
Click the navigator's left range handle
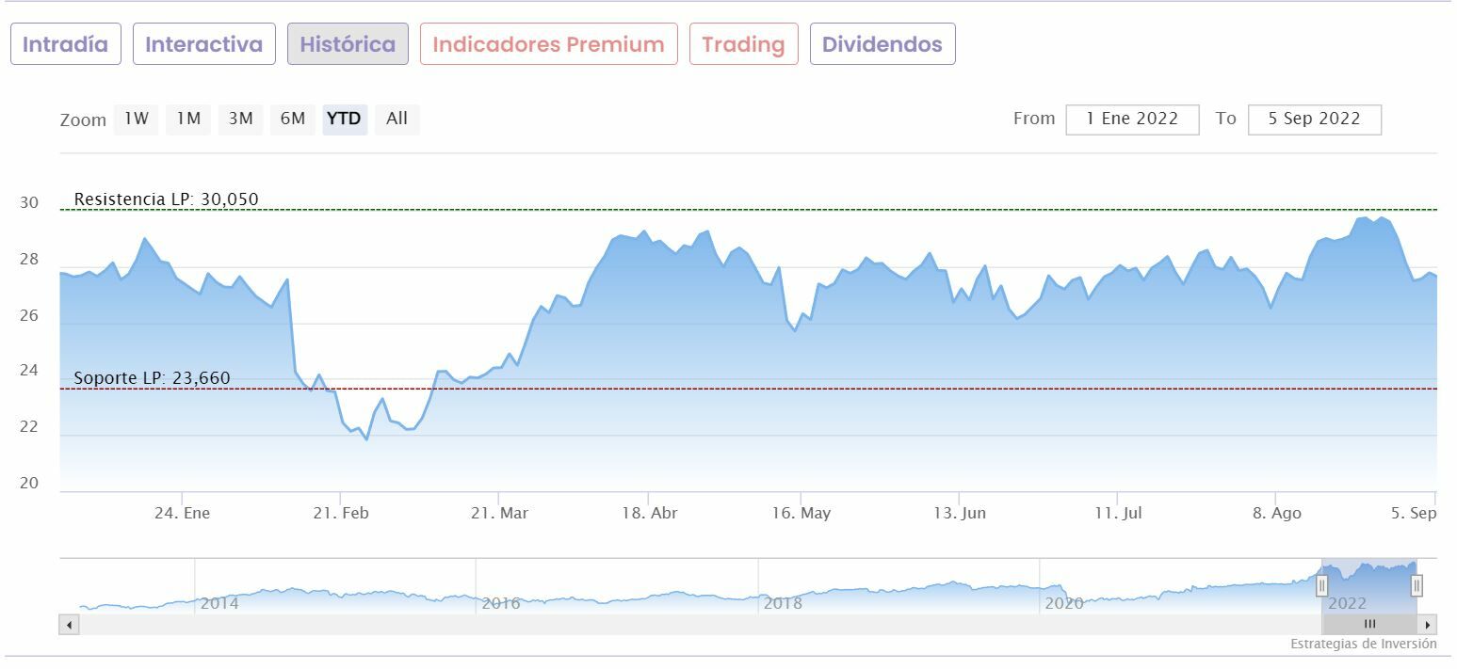coord(1321,586)
